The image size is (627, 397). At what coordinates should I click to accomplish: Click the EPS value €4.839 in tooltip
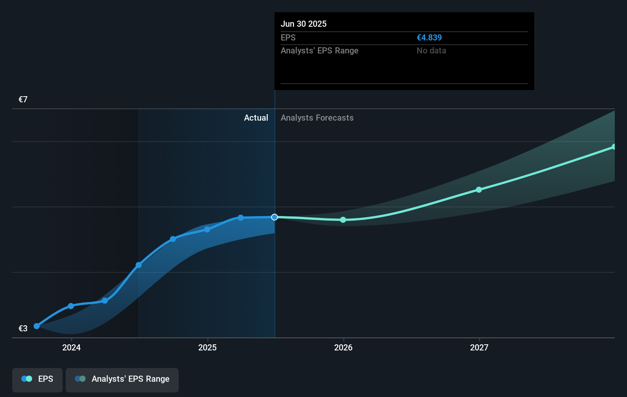coord(429,37)
